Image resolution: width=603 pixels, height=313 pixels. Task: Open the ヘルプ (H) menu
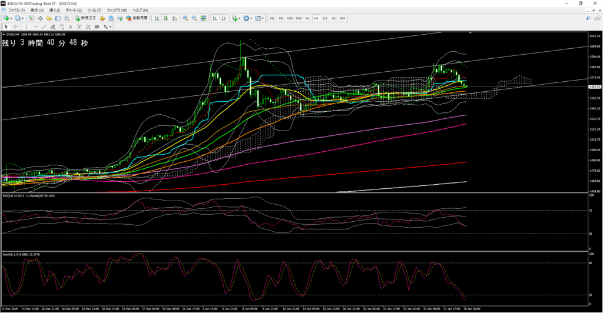tap(140, 11)
